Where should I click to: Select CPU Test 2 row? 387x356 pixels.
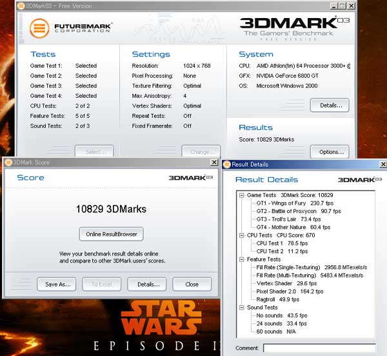282,251
